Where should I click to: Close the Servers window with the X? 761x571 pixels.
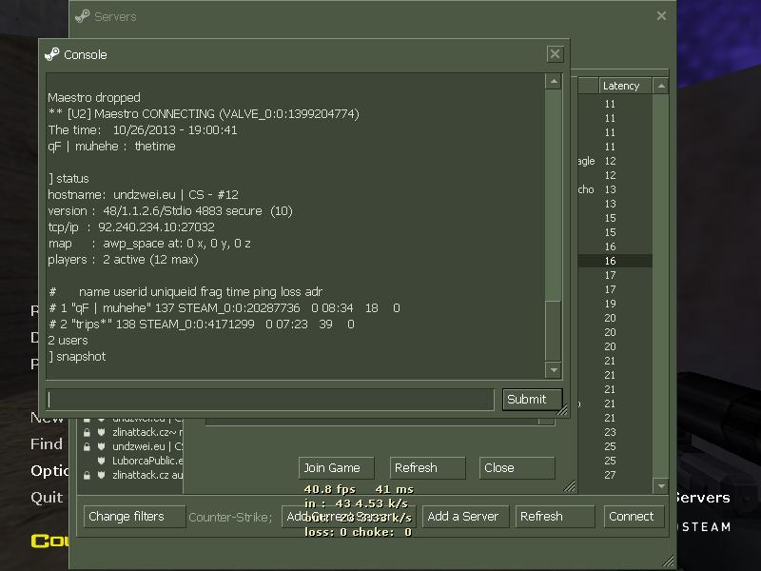[x=661, y=16]
